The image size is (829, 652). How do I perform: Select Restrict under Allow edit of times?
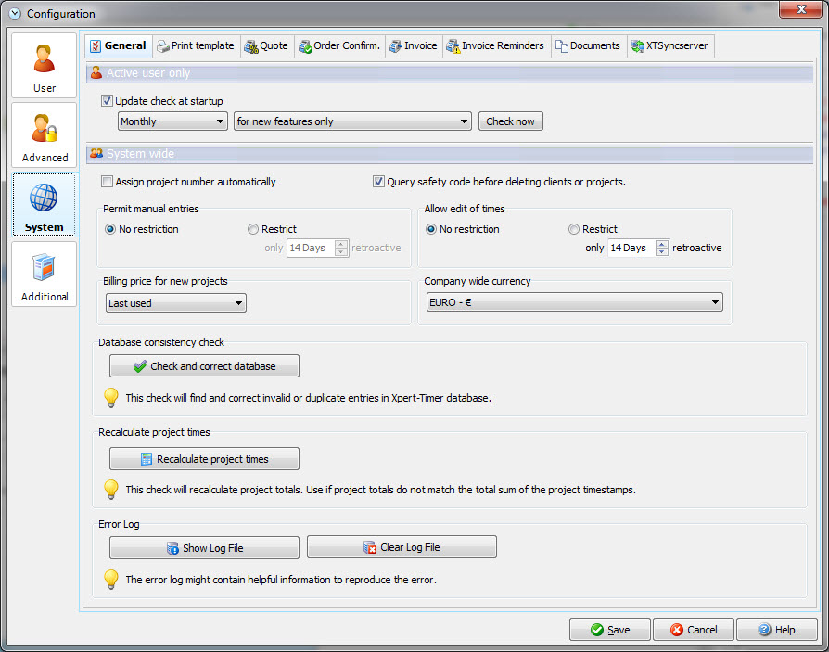point(574,229)
